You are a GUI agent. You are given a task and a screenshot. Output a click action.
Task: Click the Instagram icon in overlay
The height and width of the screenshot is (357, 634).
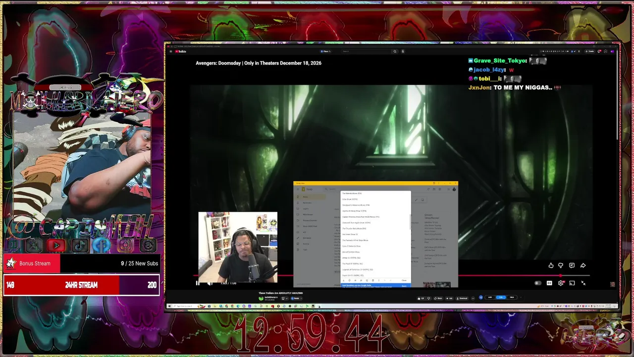(125, 244)
